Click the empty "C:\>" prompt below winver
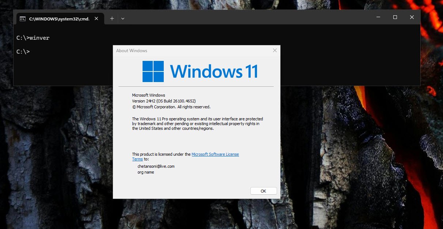 click(x=23, y=52)
